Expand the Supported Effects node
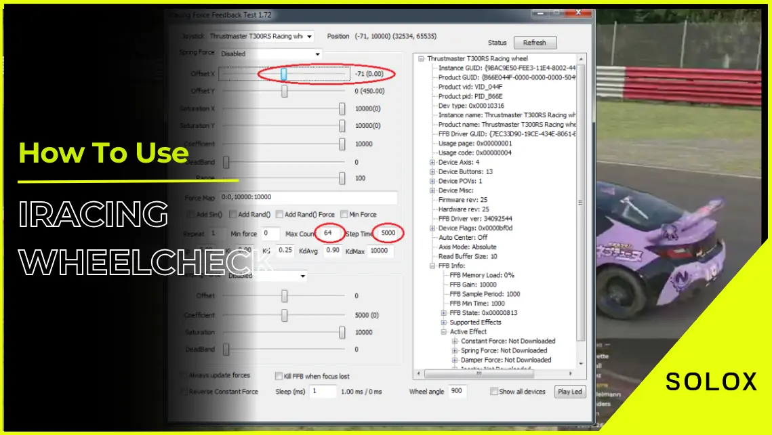Viewport: 772px width, 435px height. (x=444, y=323)
